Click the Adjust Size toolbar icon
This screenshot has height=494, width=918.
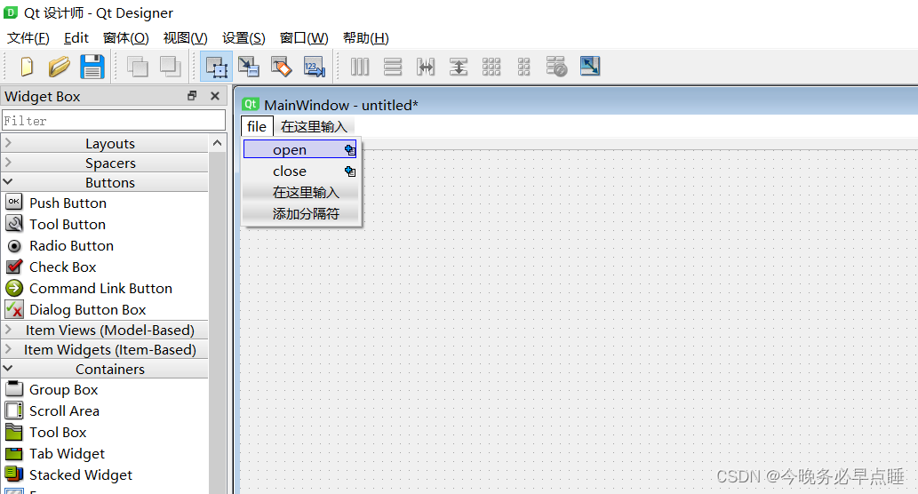coord(589,66)
